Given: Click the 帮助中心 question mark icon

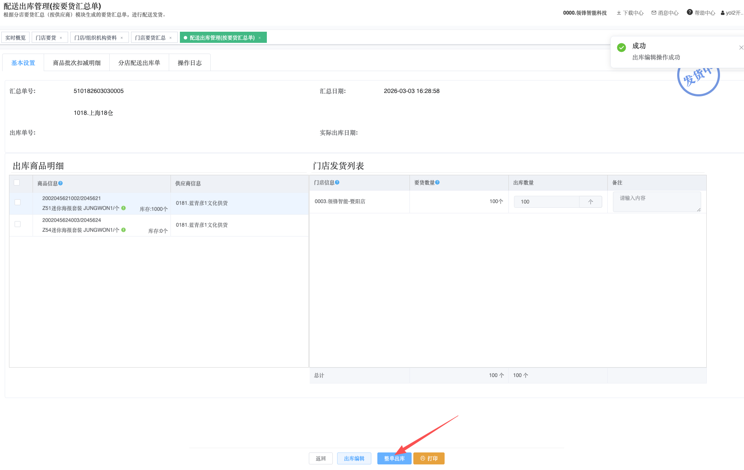Looking at the screenshot, I should 690,12.
